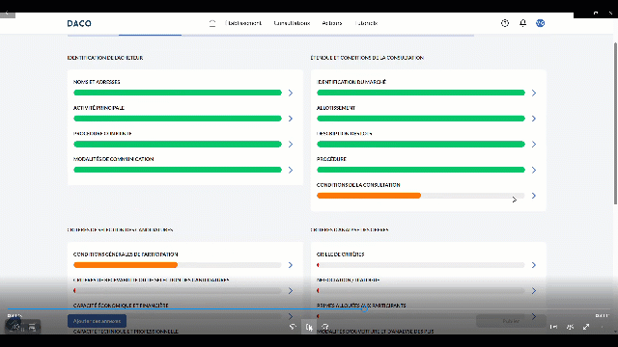Expand the Procédure section
This screenshot has height=347, width=618.
click(x=534, y=170)
